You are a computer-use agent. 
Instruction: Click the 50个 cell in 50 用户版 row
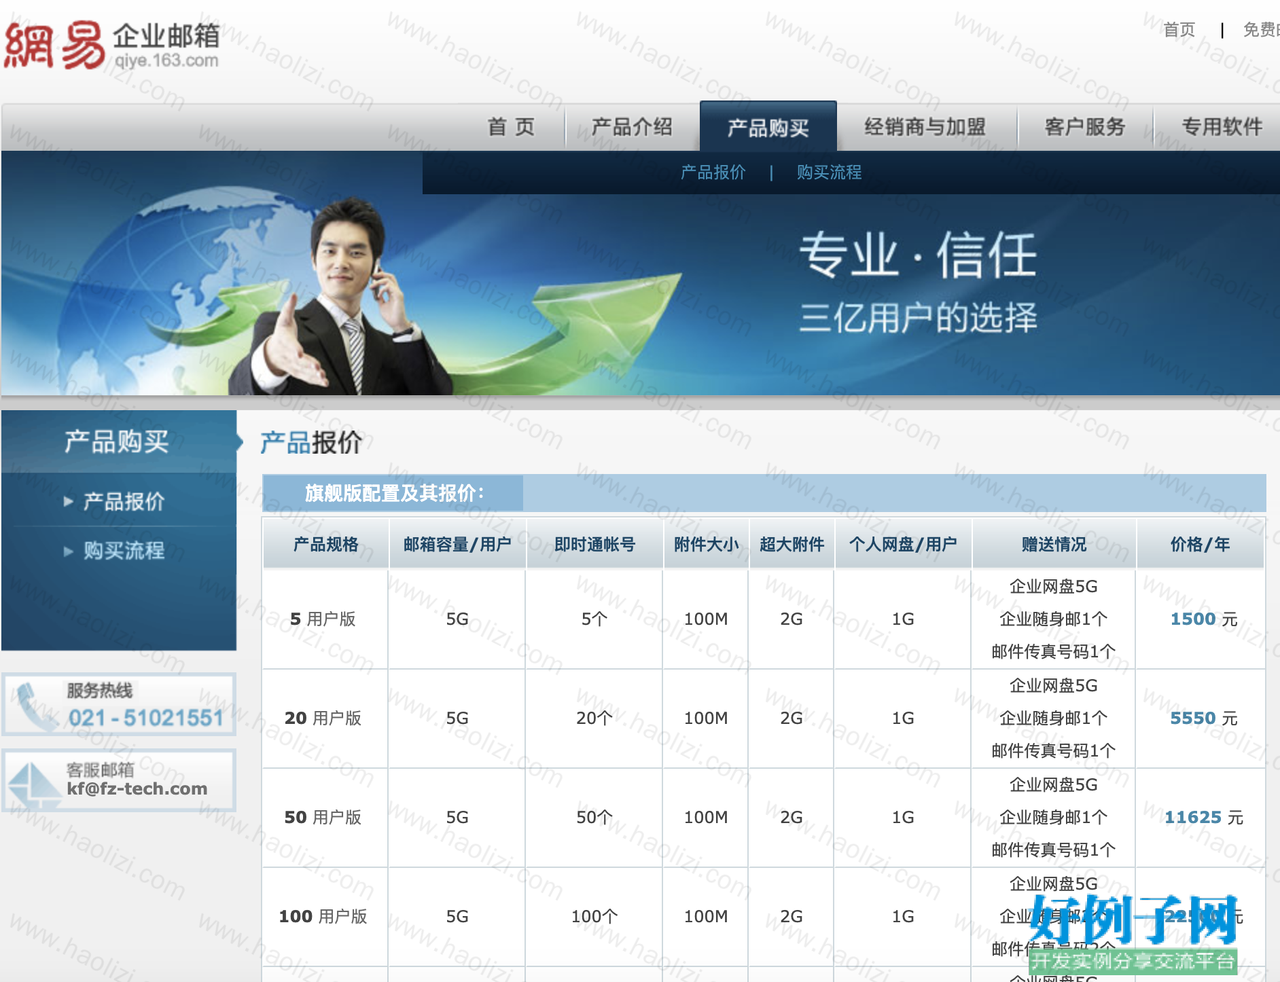(x=594, y=817)
